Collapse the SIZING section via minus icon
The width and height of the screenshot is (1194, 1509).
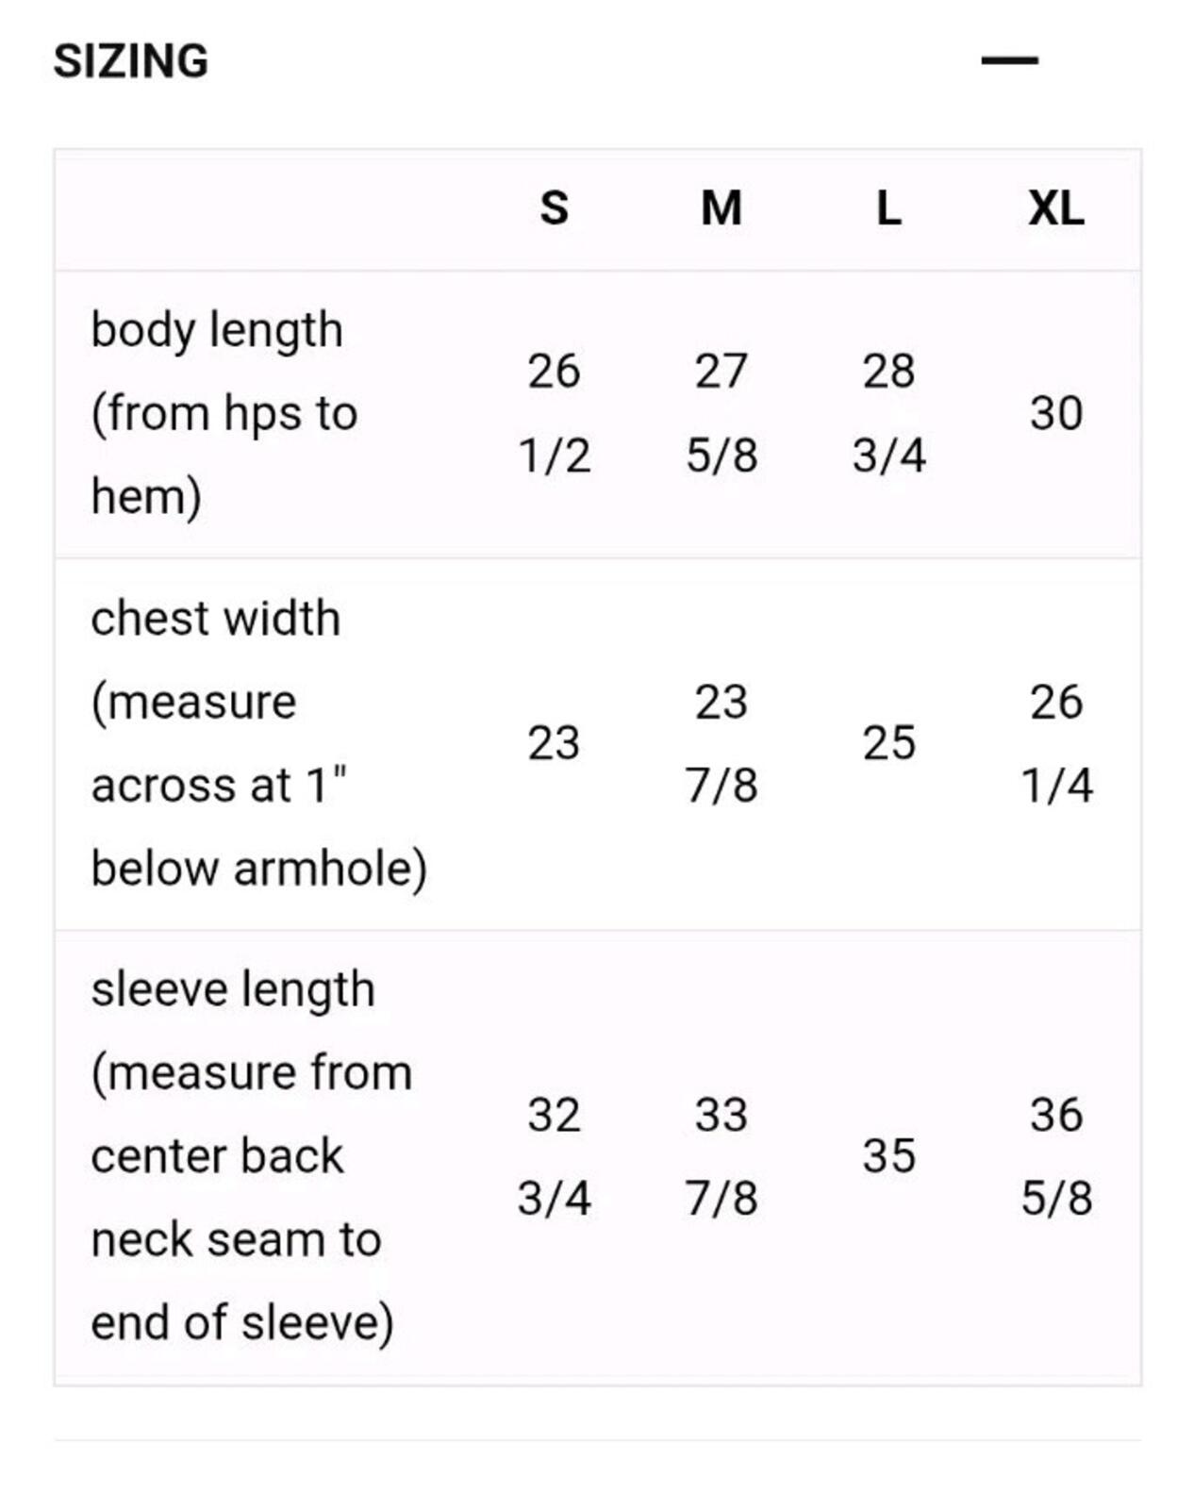click(1009, 60)
